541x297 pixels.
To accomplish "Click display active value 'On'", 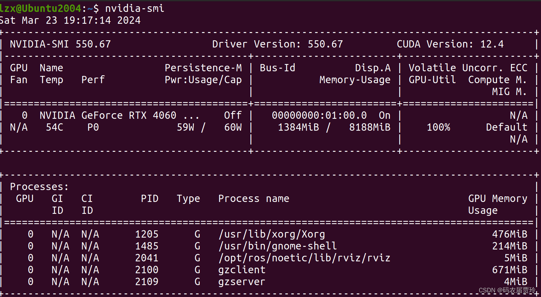I will tap(385, 115).
